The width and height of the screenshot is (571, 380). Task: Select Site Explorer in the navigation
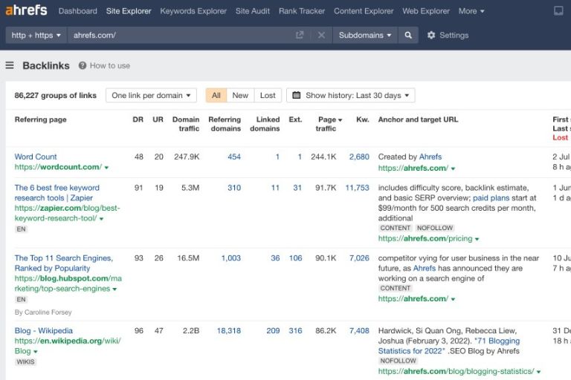pyautogui.click(x=129, y=11)
